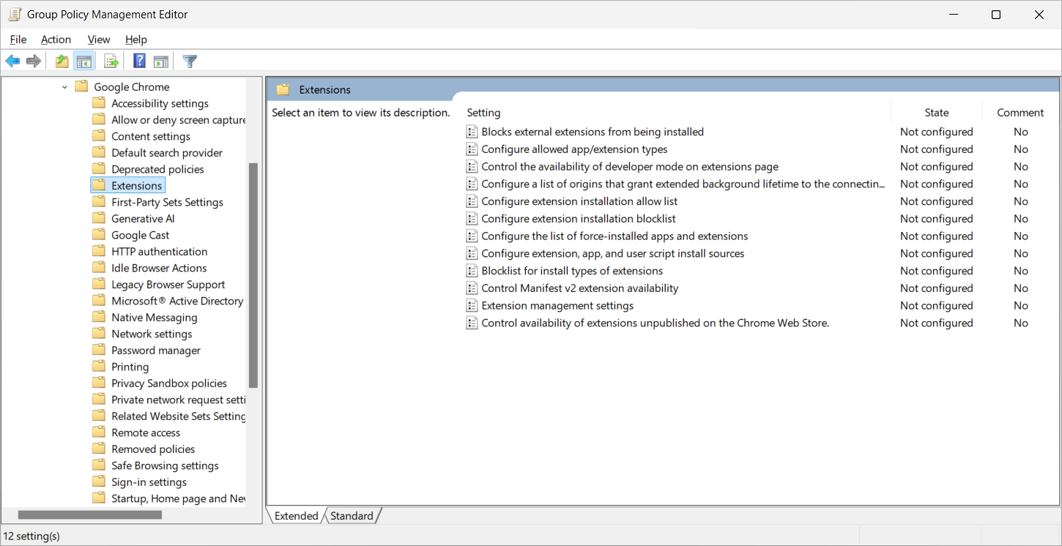Select the Microsoft Active Directory folder
This screenshot has width=1062, height=546.
[x=168, y=301]
